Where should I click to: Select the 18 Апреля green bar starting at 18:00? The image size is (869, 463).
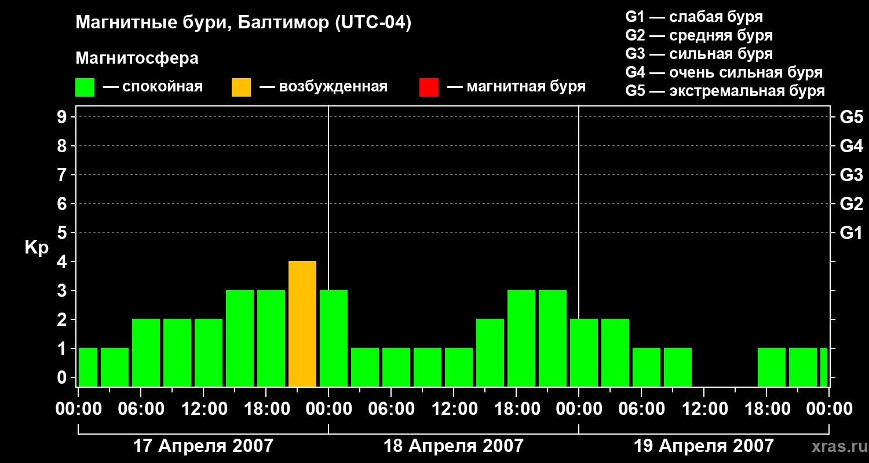521,339
